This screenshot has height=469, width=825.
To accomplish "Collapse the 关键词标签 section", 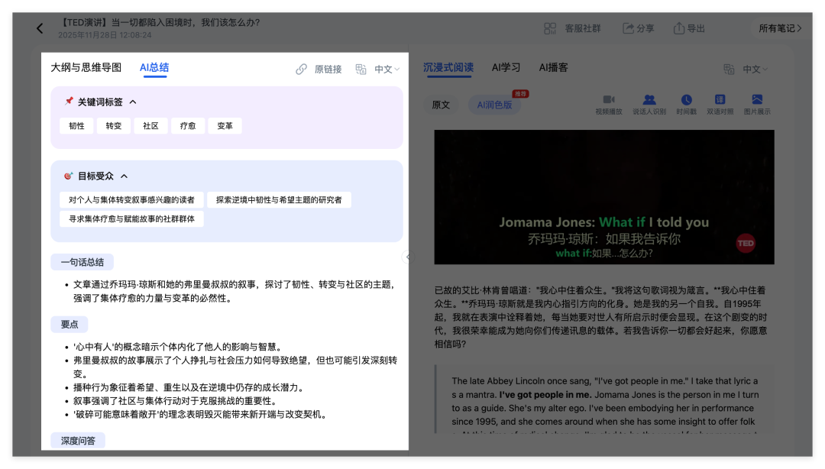I will 133,102.
